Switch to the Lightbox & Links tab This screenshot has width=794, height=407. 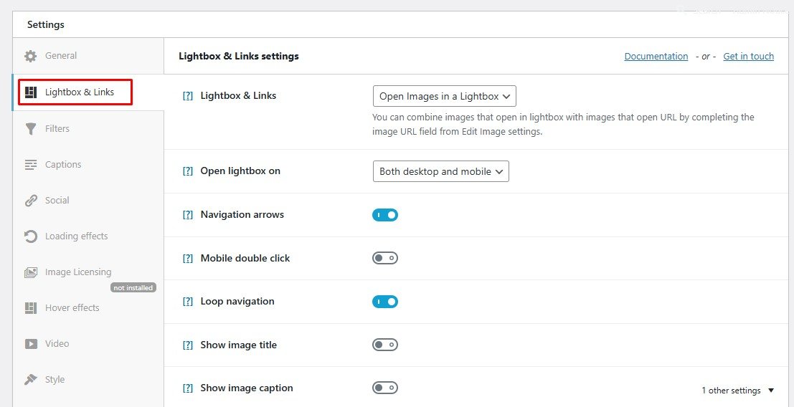click(x=79, y=92)
